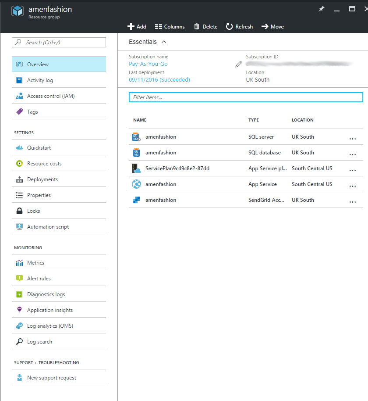Click the Search (Ctrl+/) box
Image resolution: width=368 pixels, height=401 pixels.
pyautogui.click(x=59, y=43)
